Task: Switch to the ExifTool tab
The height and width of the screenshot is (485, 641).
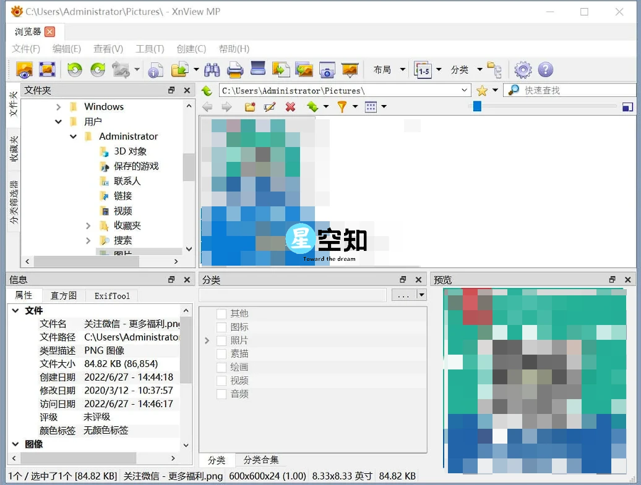Action: 111,295
